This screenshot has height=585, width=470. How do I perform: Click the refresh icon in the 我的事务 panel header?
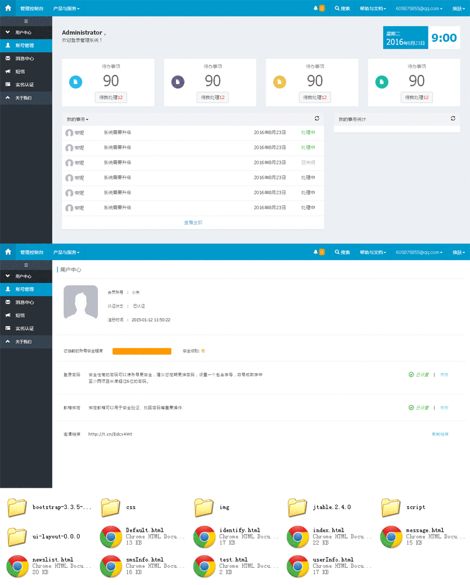point(317,118)
